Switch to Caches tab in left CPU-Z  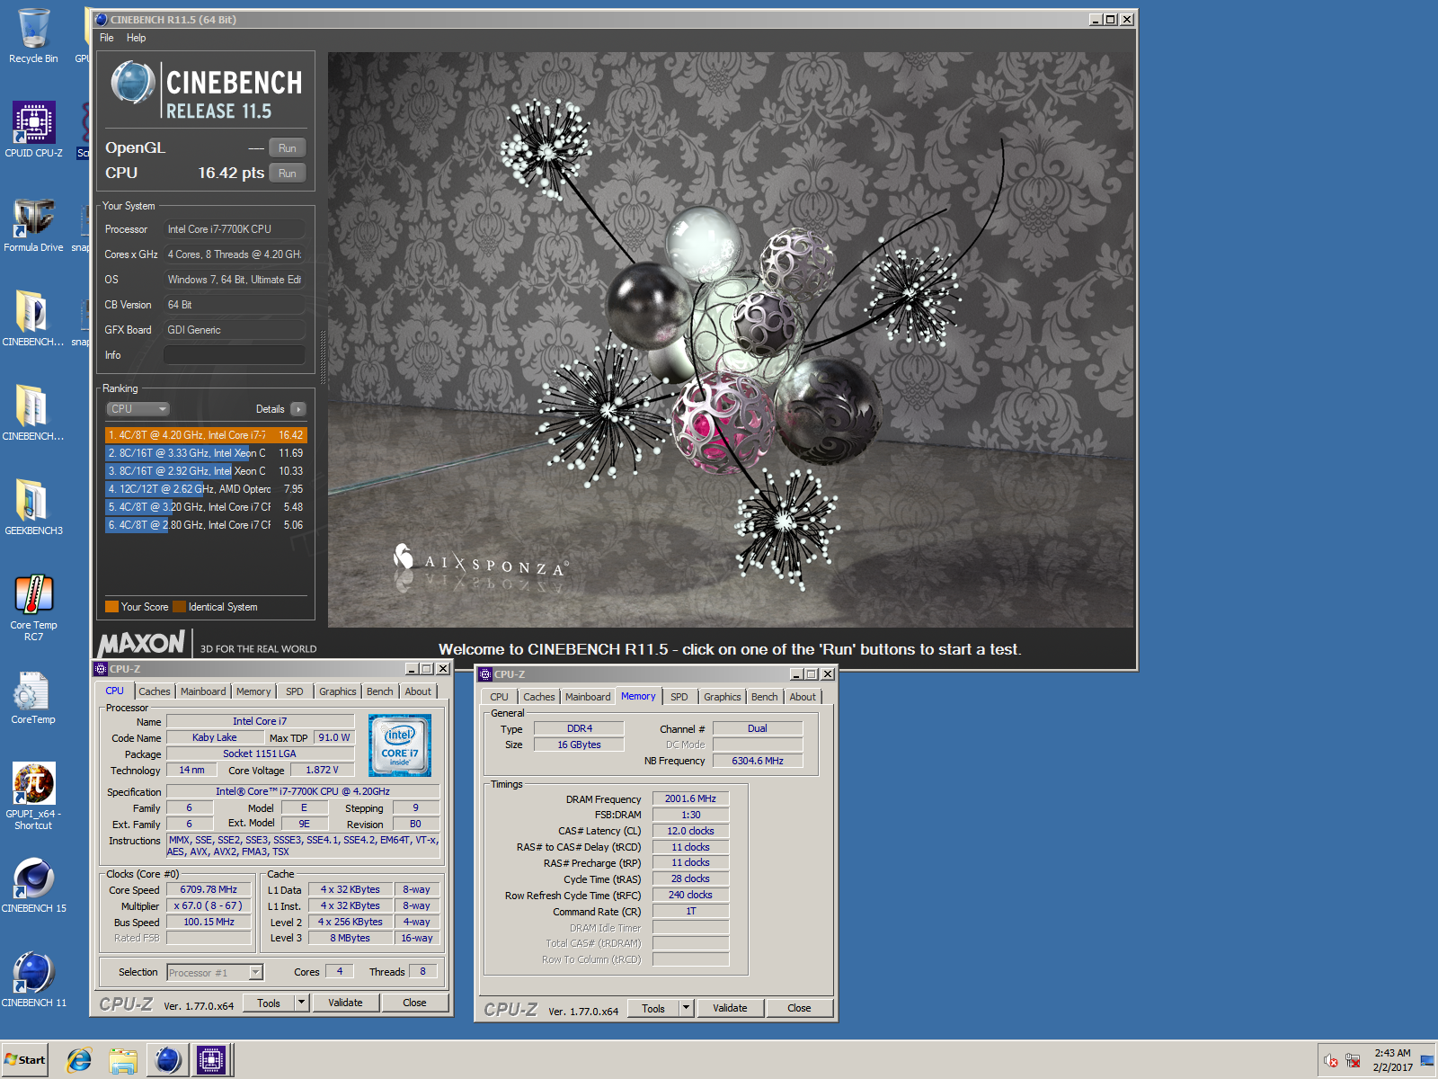coord(154,691)
